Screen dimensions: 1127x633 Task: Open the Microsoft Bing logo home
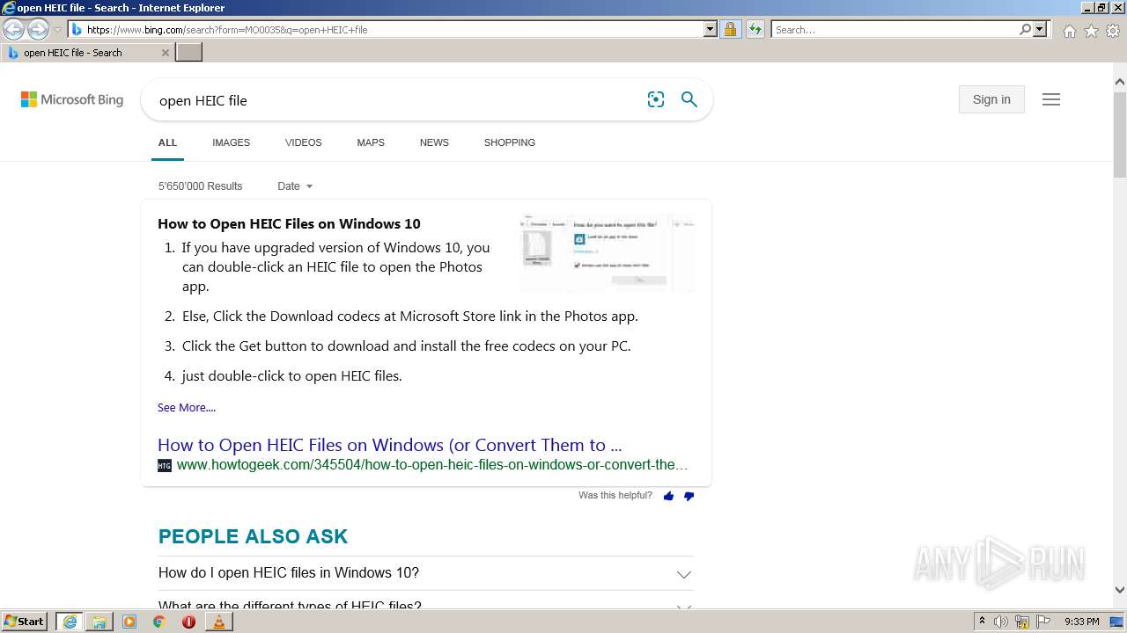[x=72, y=100]
